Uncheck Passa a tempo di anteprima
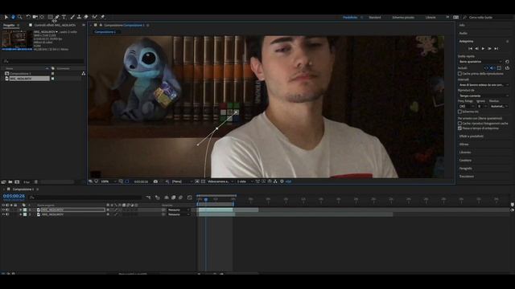The height and width of the screenshot is (289, 515). (x=459, y=128)
